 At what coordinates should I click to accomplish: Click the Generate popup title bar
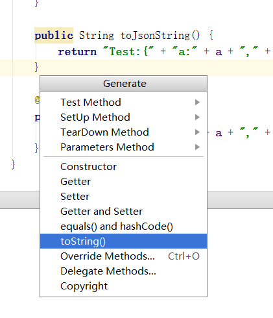123,84
